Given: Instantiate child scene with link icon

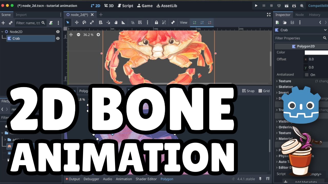Looking at the screenshot, I should (x=11, y=23).
